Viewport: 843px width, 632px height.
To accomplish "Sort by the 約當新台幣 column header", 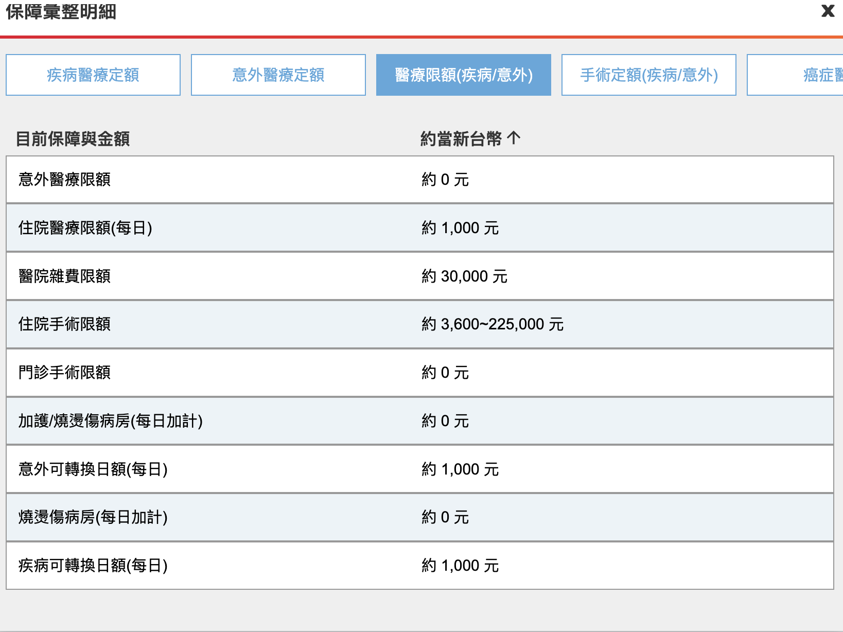I will [x=461, y=138].
